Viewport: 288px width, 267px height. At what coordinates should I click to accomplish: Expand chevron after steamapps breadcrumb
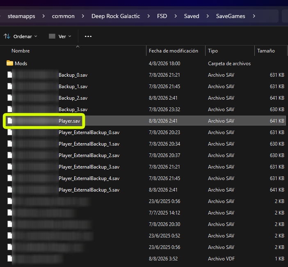coord(43,16)
